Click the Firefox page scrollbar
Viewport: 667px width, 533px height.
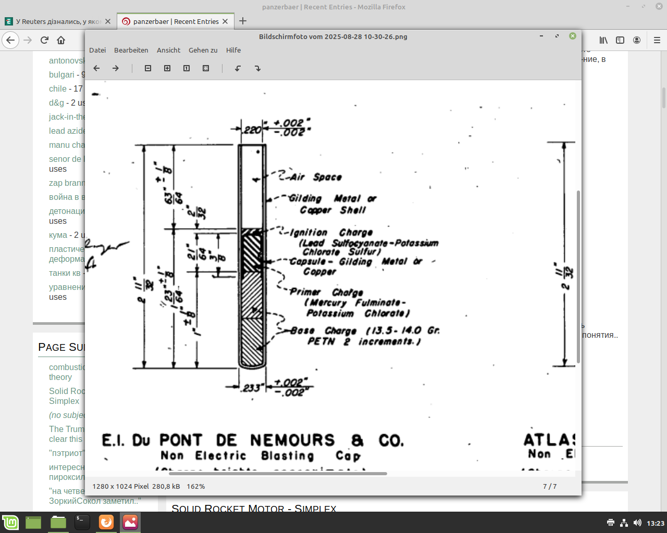pyautogui.click(x=664, y=98)
